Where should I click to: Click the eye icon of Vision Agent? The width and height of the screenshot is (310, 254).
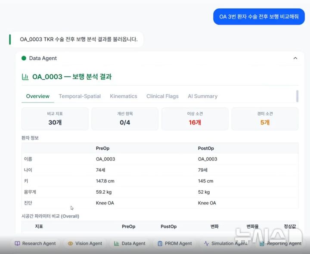click(x=70, y=244)
